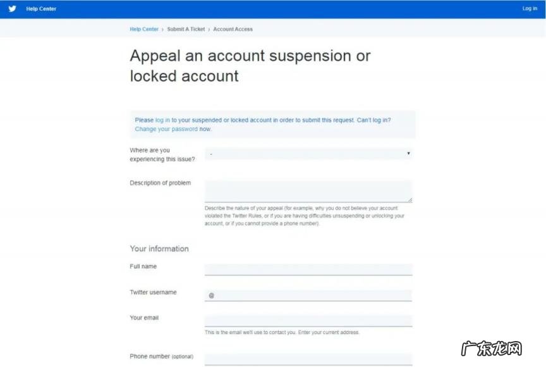Image resolution: width=546 pixels, height=367 pixels.
Task: Go to Help Center breadcrumb link
Action: pyautogui.click(x=144, y=29)
